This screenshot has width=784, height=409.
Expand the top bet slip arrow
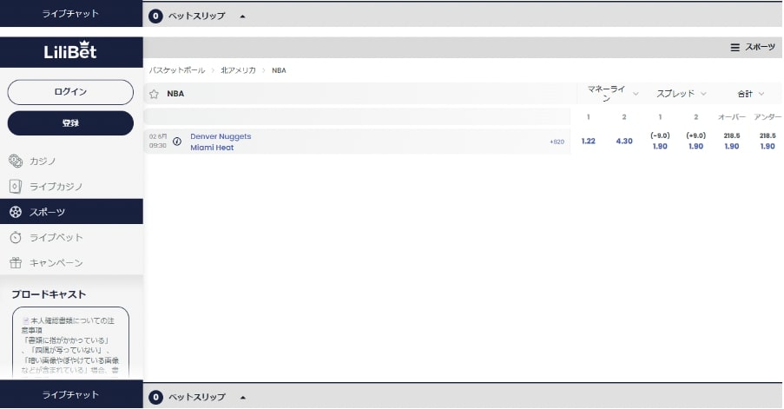tap(242, 16)
